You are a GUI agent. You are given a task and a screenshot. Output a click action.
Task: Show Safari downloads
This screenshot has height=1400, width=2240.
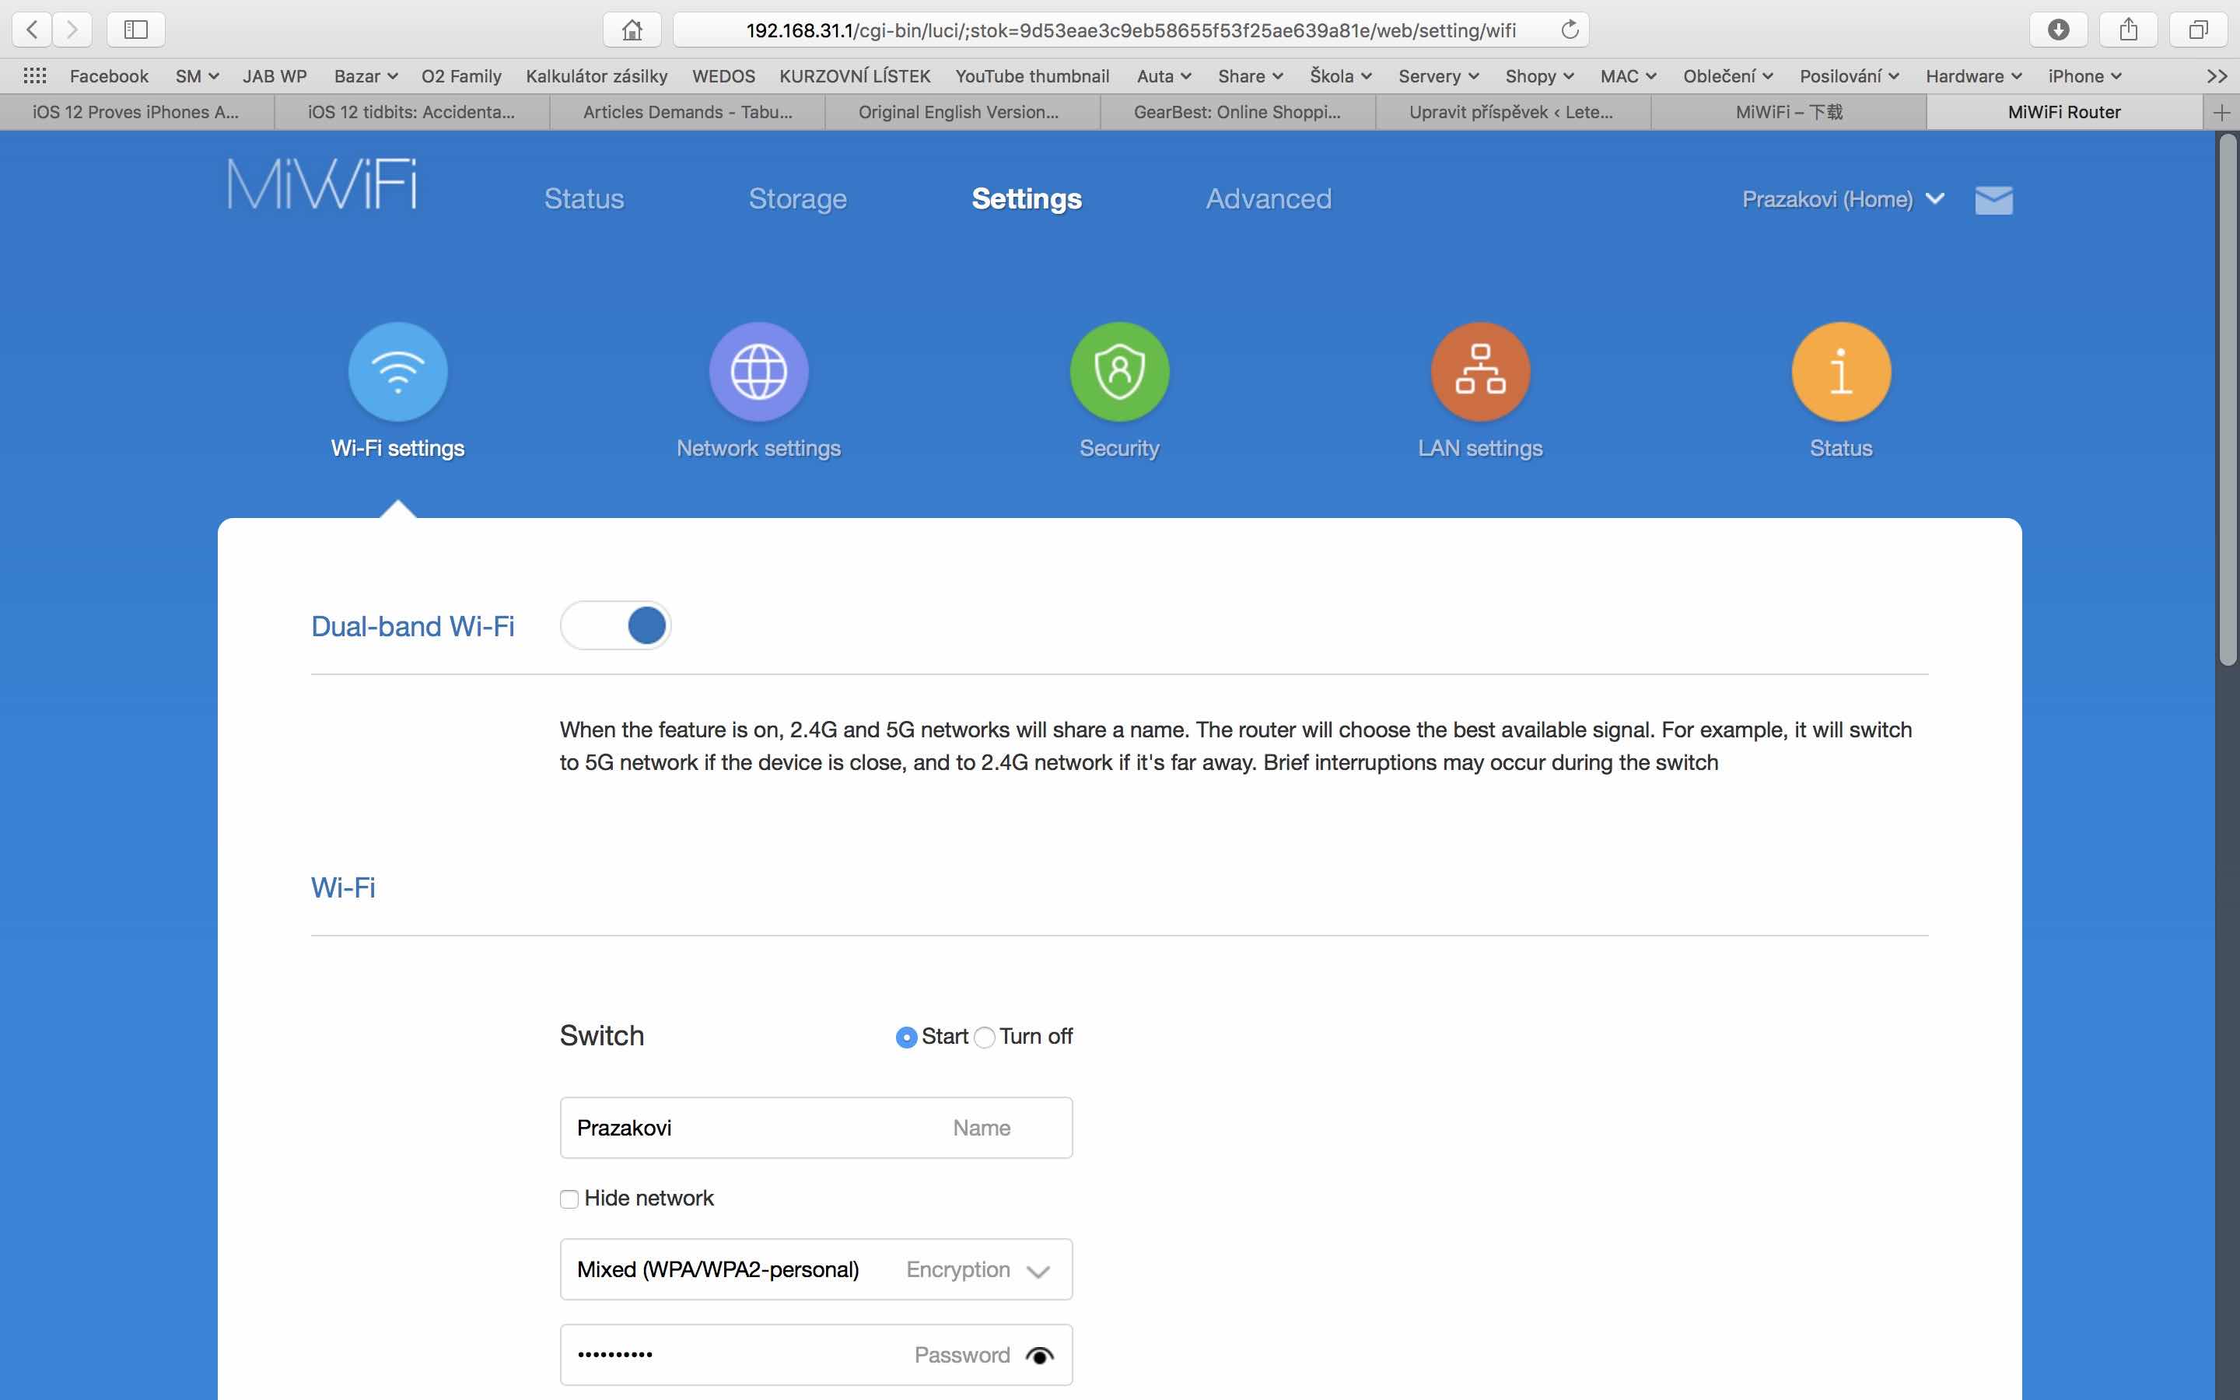[2058, 30]
